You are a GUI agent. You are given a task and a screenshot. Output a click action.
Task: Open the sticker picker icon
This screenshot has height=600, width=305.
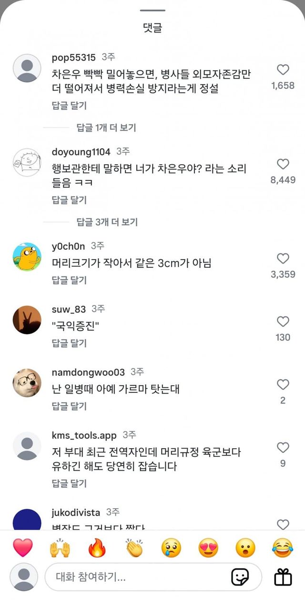pos(240,578)
